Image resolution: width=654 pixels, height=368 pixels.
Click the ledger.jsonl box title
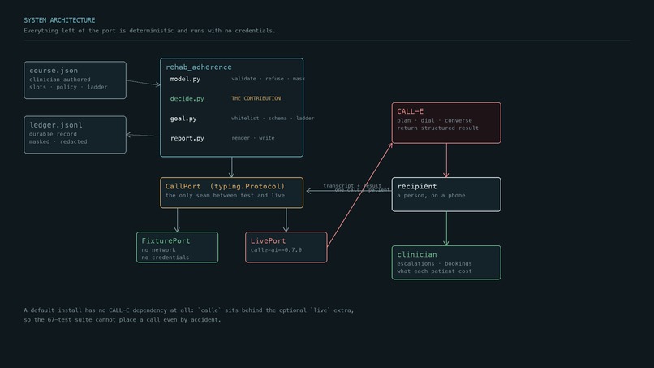point(56,125)
